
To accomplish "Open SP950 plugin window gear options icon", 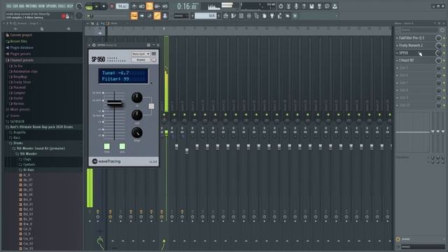I will (x=94, y=45).
